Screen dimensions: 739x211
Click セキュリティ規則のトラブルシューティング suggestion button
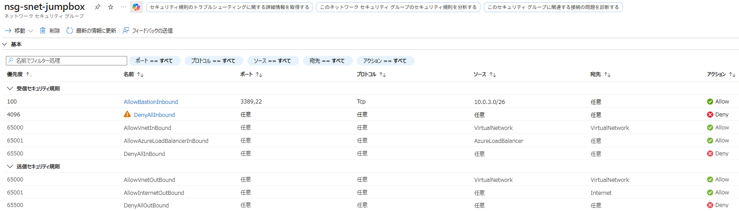[x=229, y=7]
